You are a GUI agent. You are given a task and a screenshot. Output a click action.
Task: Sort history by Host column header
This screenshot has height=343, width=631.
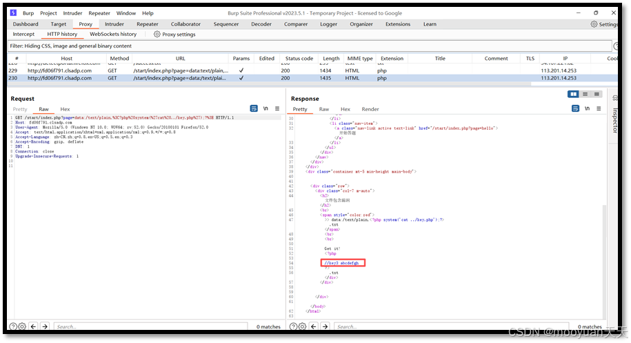[66, 59]
